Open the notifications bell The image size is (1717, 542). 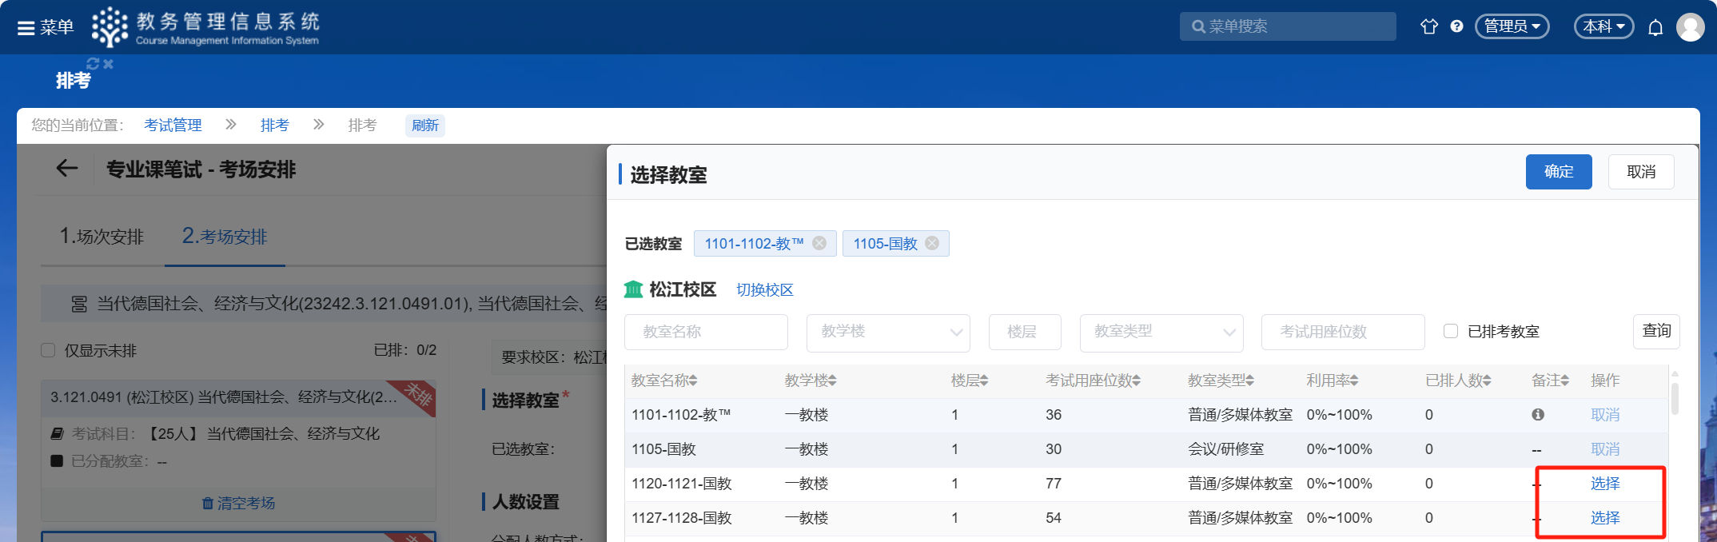coord(1655,28)
